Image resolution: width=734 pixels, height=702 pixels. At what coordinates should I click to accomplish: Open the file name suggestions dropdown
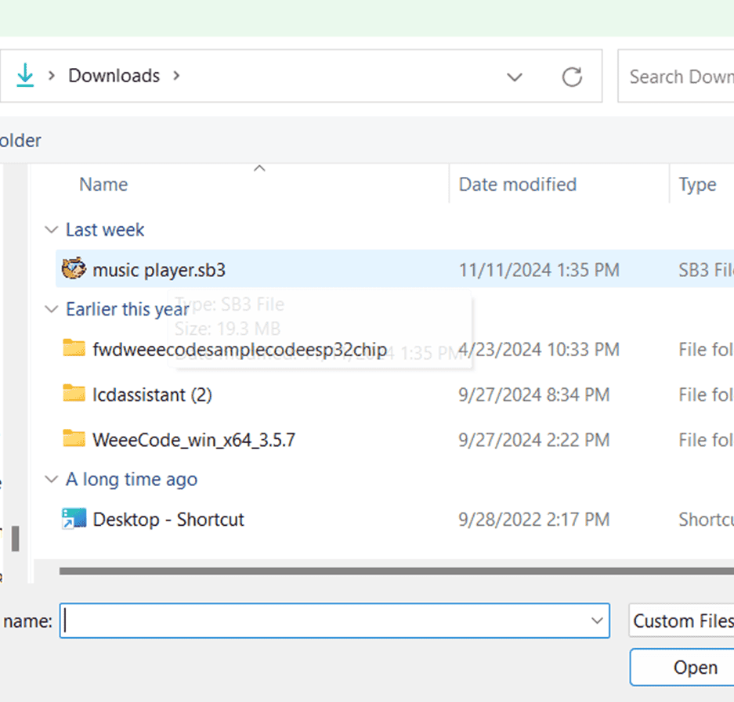click(596, 621)
